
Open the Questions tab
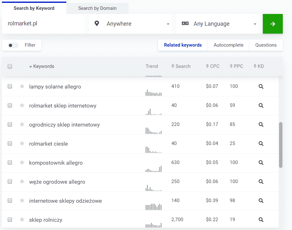click(x=266, y=45)
